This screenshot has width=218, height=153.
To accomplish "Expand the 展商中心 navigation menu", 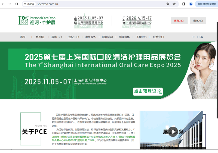I will (57, 37).
